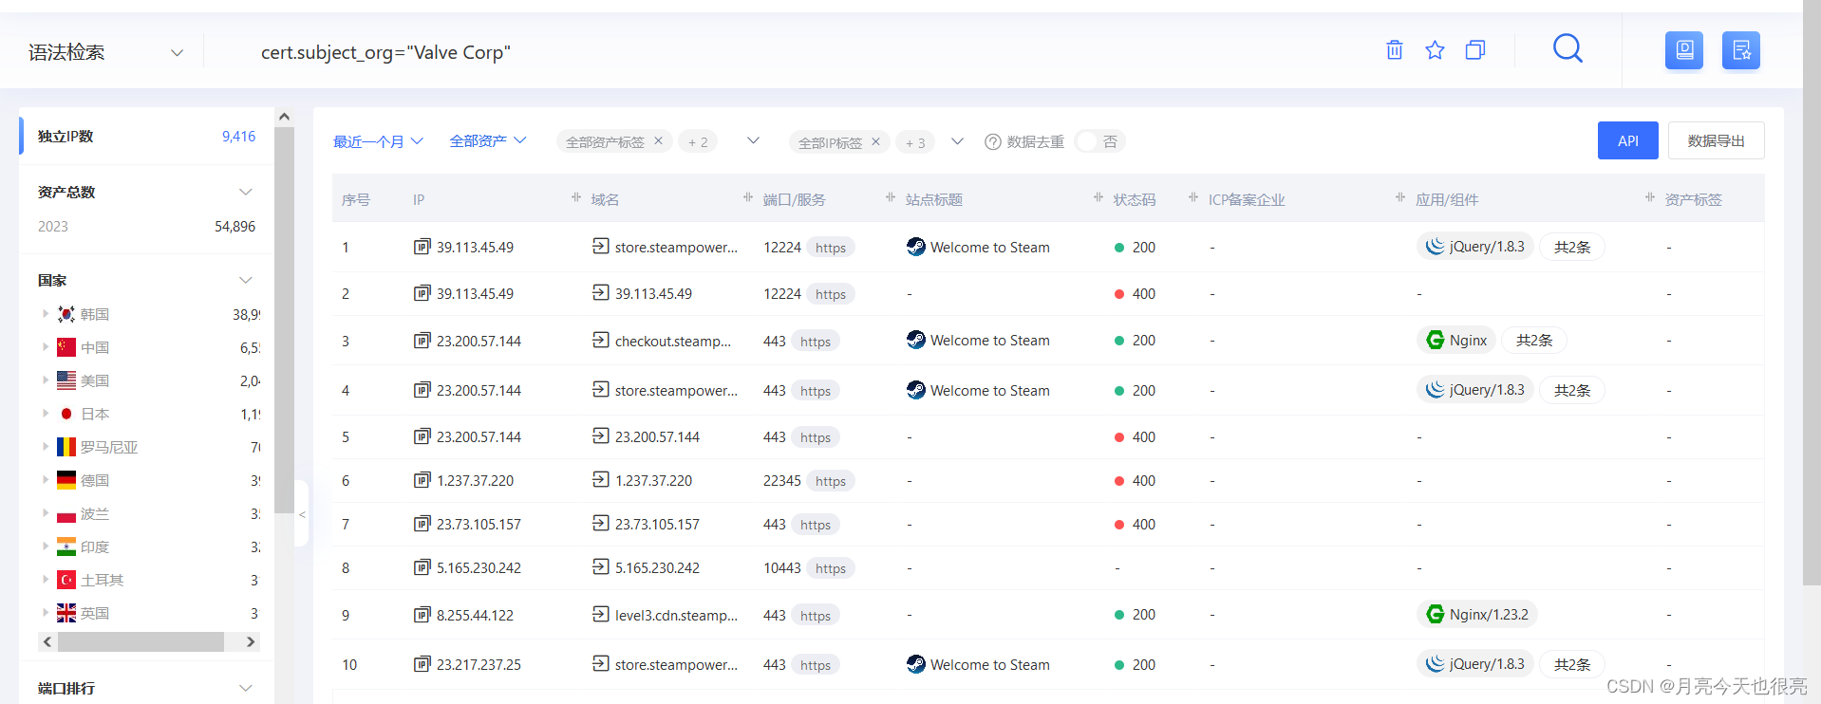Screen dimensions: 1821x704
Task: Open store.steampower... domain link in row 4
Action: coord(676,390)
